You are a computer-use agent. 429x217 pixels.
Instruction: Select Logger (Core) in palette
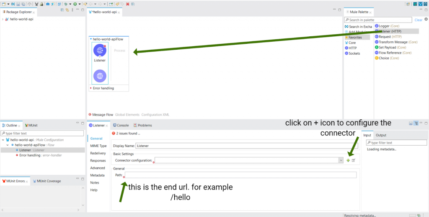coord(387,26)
